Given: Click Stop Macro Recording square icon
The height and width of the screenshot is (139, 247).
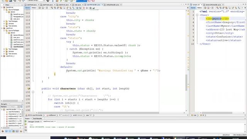Looking at the screenshot, I should coord(86,8).
